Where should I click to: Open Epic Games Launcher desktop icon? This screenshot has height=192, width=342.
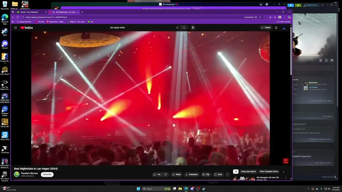click(x=5, y=176)
